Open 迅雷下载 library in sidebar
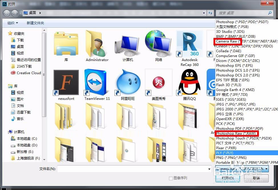The image size is (278, 190). (x=21, y=112)
